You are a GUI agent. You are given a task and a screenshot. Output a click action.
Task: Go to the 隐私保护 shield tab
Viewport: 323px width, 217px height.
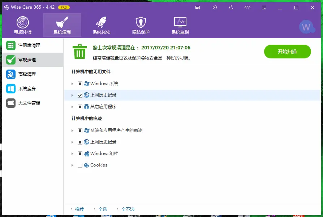pyautogui.click(x=141, y=25)
